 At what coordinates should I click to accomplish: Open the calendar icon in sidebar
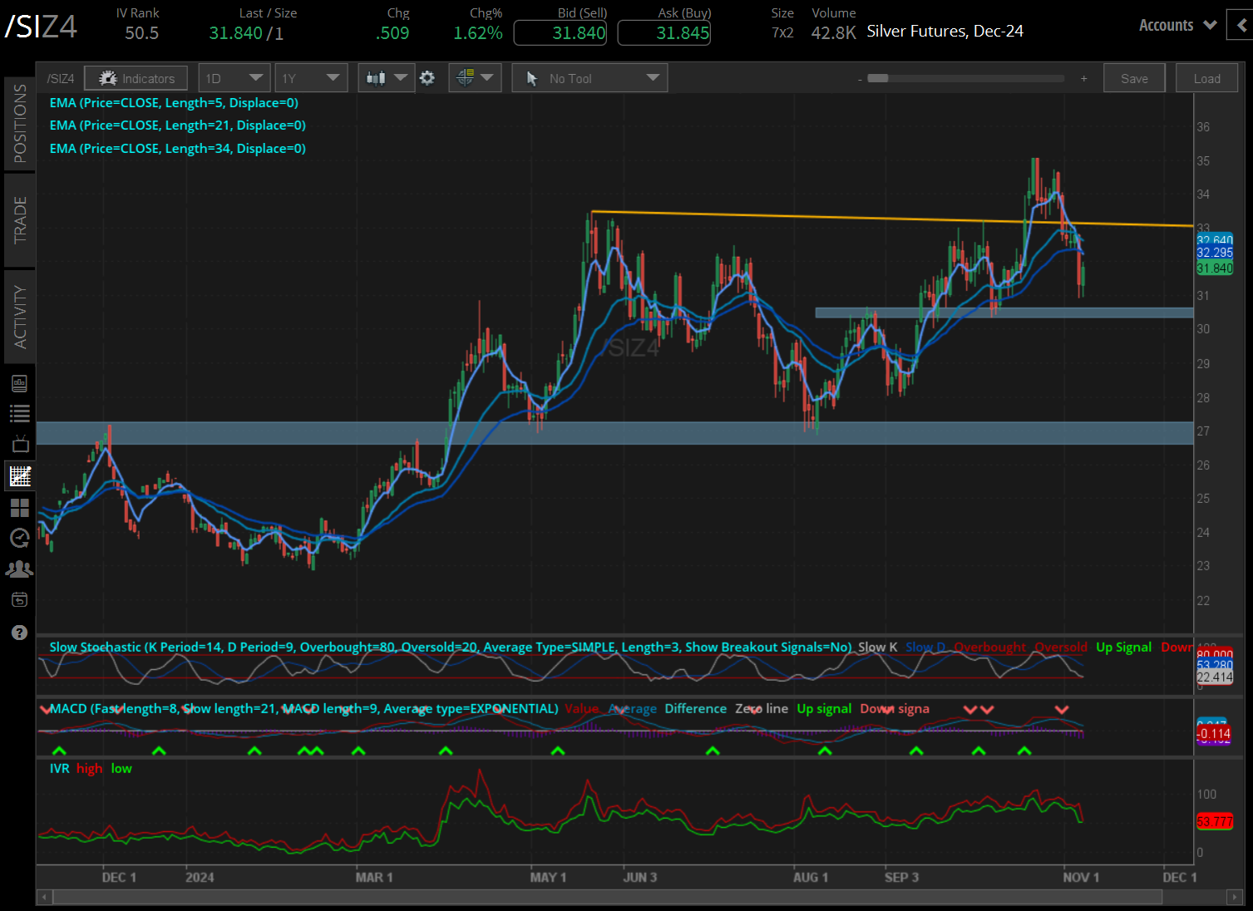(x=20, y=600)
